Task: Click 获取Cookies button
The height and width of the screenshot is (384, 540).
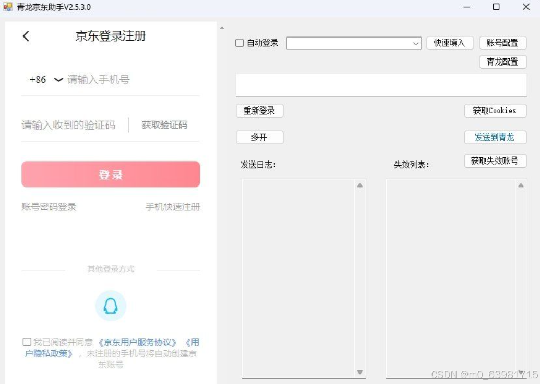Action: pos(495,110)
